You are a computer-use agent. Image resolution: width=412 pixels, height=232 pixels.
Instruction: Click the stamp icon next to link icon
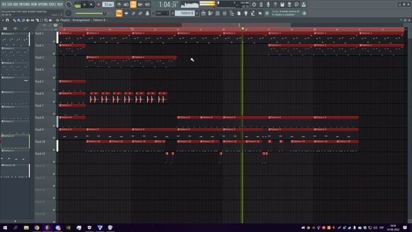tap(147, 13)
